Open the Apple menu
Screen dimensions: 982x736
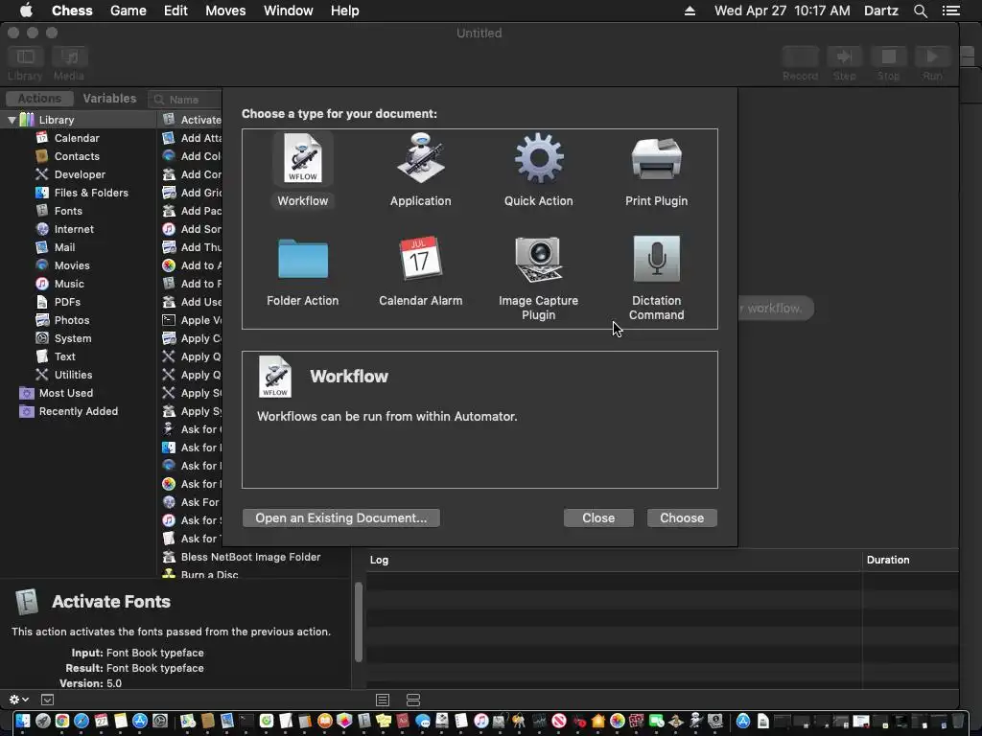click(26, 10)
